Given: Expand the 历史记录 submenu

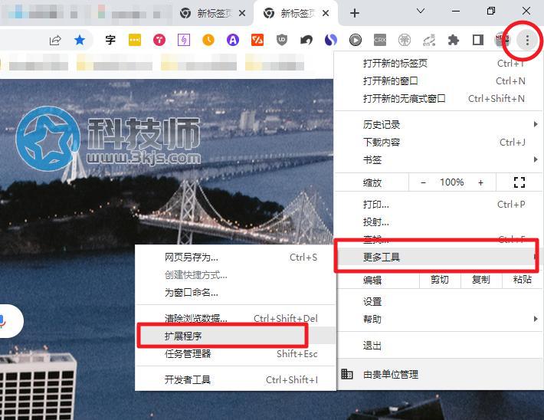Looking at the screenshot, I should 437,125.
